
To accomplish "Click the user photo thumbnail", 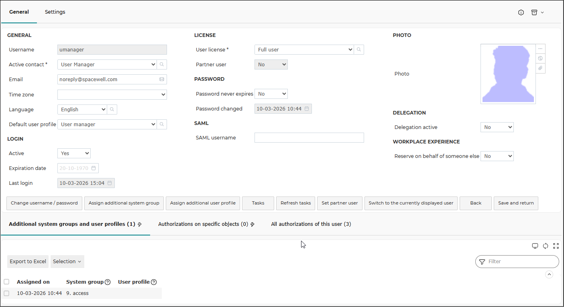I will [508, 74].
